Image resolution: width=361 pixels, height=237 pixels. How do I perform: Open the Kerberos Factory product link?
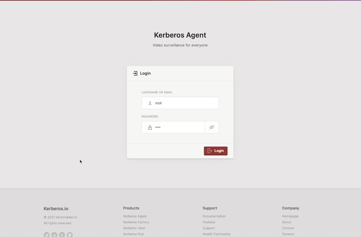(x=136, y=222)
